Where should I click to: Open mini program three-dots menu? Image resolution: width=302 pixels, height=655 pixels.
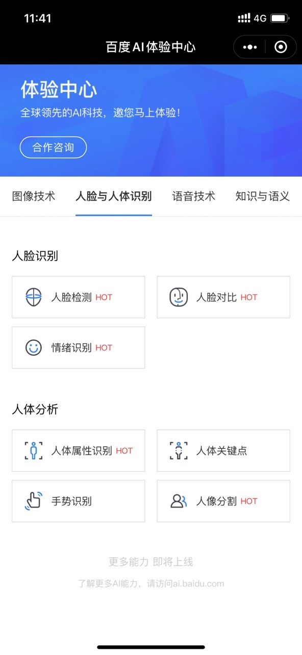[250, 47]
